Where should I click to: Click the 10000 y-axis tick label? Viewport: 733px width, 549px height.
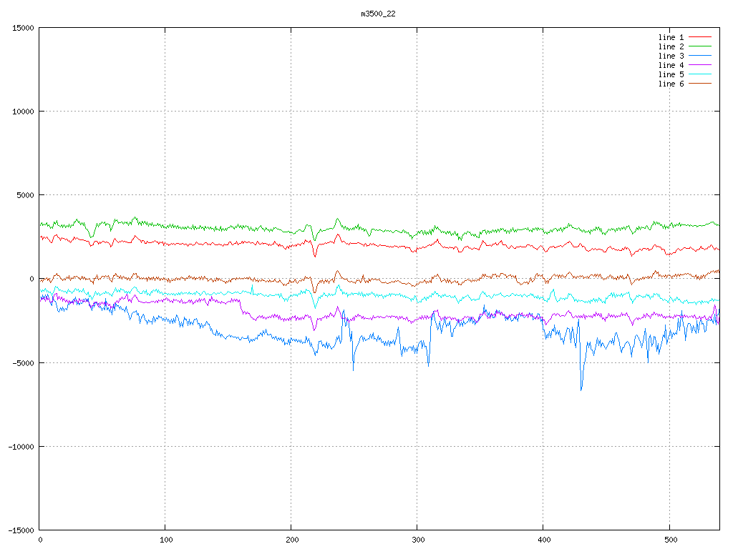click(23, 112)
